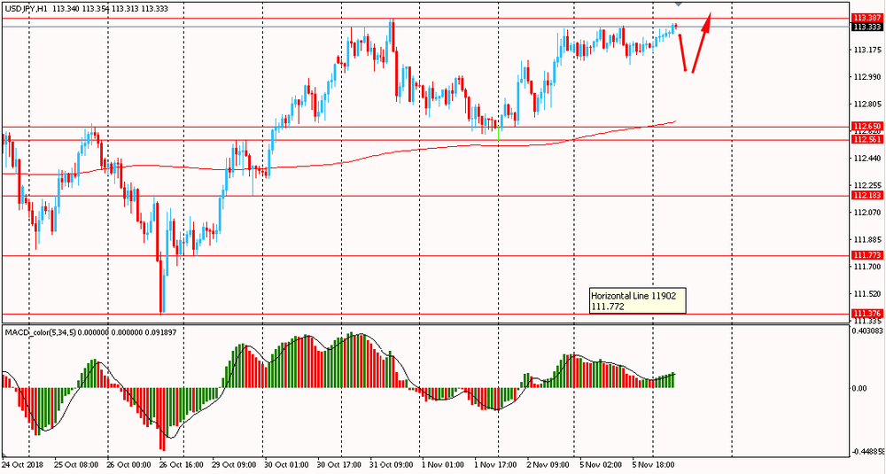Image resolution: width=886 pixels, height=474 pixels.
Task: Select the red 111.773 price label
Action: 867,255
